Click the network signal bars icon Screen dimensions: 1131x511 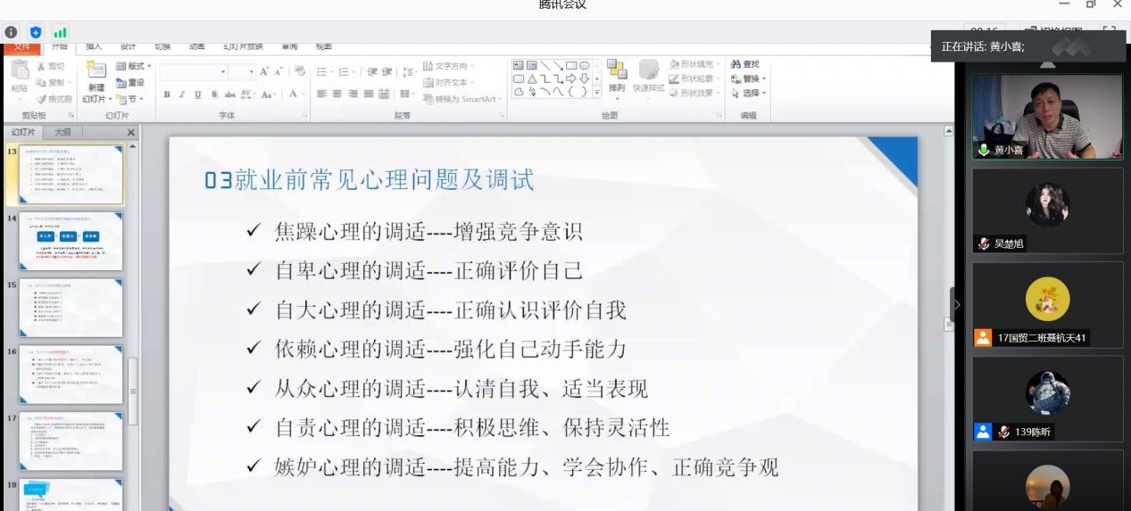click(60, 32)
